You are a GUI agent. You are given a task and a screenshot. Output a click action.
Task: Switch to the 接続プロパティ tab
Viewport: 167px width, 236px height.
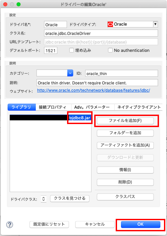(53, 107)
